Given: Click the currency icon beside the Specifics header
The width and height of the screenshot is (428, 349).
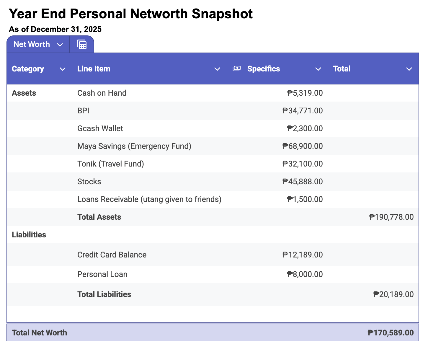Looking at the screenshot, I should tap(236, 69).
